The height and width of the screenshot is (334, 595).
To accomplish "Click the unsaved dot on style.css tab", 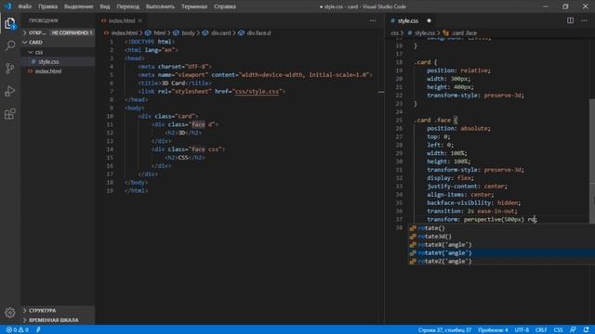I will 429,20.
